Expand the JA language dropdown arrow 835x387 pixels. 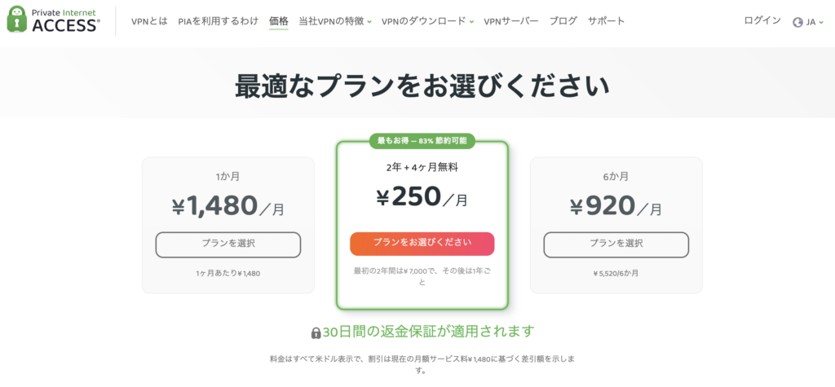[x=820, y=22]
